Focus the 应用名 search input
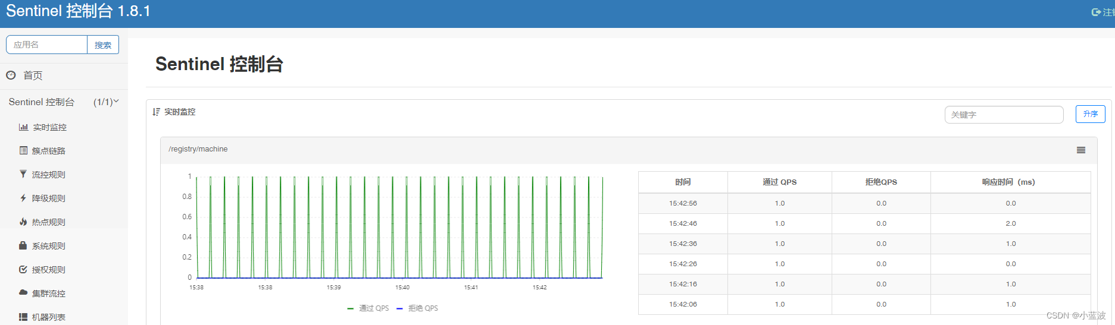 (x=46, y=45)
